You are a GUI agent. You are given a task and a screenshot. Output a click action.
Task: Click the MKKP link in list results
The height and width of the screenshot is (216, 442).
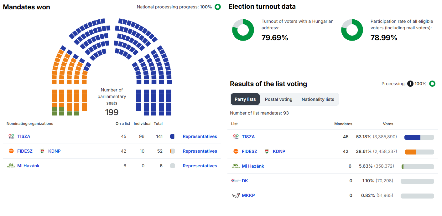(x=248, y=195)
